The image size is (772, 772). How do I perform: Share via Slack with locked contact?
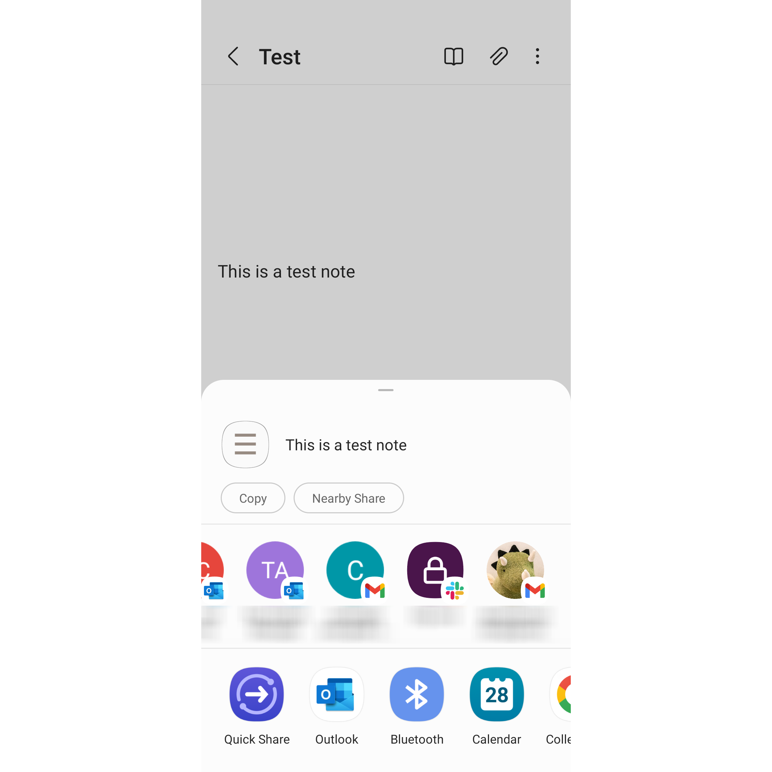pyautogui.click(x=434, y=569)
